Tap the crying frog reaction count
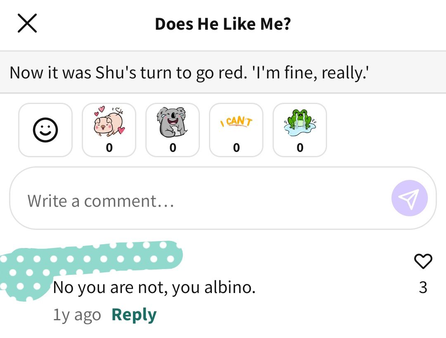Screen dimensions: 446x338 [300, 147]
